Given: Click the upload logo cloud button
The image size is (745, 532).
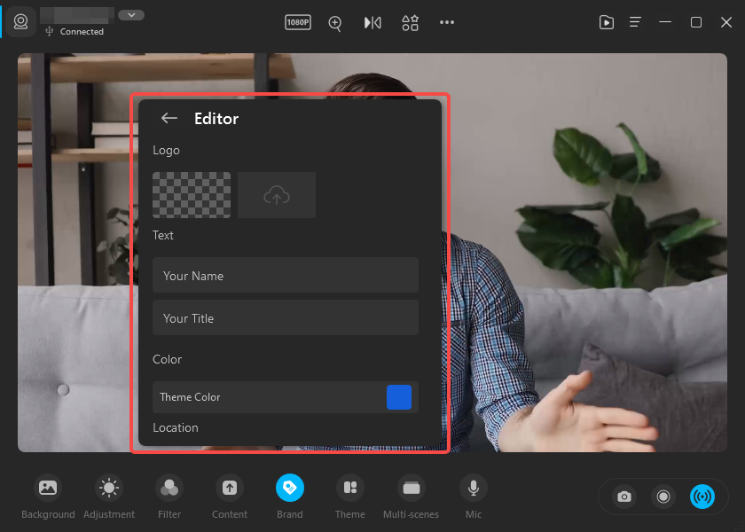Looking at the screenshot, I should (x=277, y=195).
